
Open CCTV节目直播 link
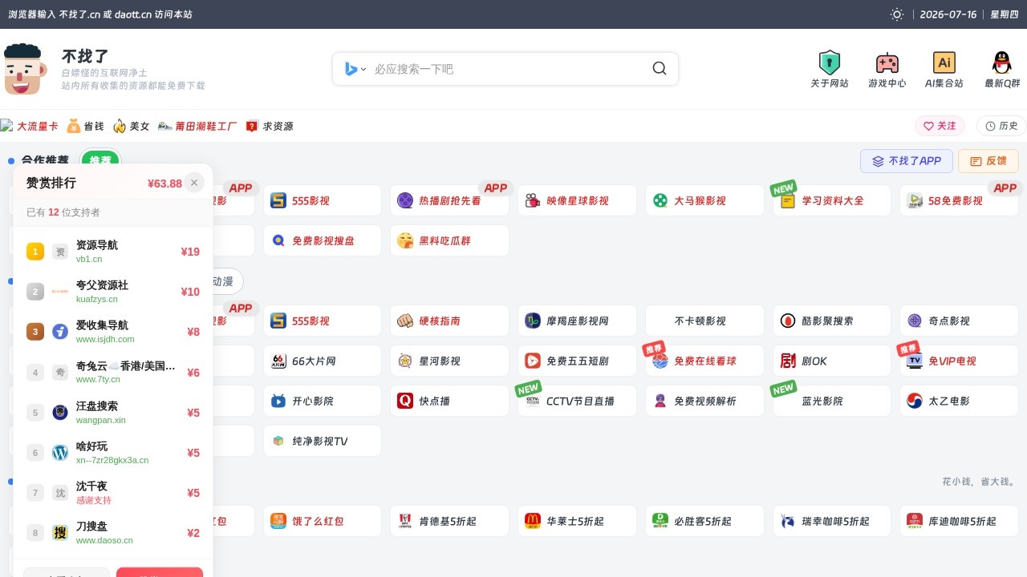point(577,401)
